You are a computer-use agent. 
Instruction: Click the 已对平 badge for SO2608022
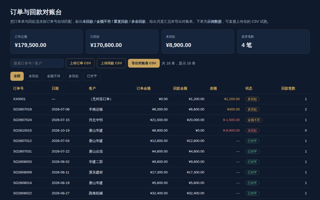click(x=252, y=193)
